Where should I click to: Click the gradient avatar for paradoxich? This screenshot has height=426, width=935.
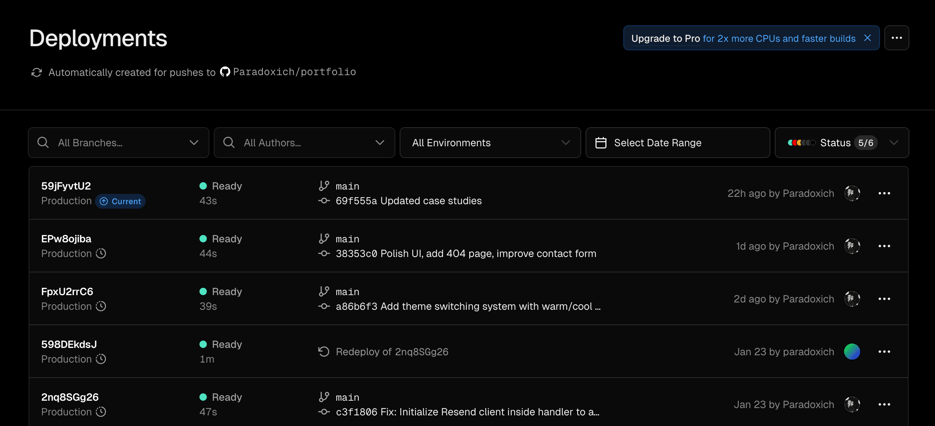(x=852, y=352)
